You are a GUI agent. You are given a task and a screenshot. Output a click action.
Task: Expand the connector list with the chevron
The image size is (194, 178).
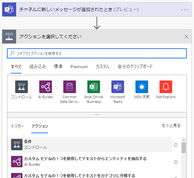tap(97, 115)
